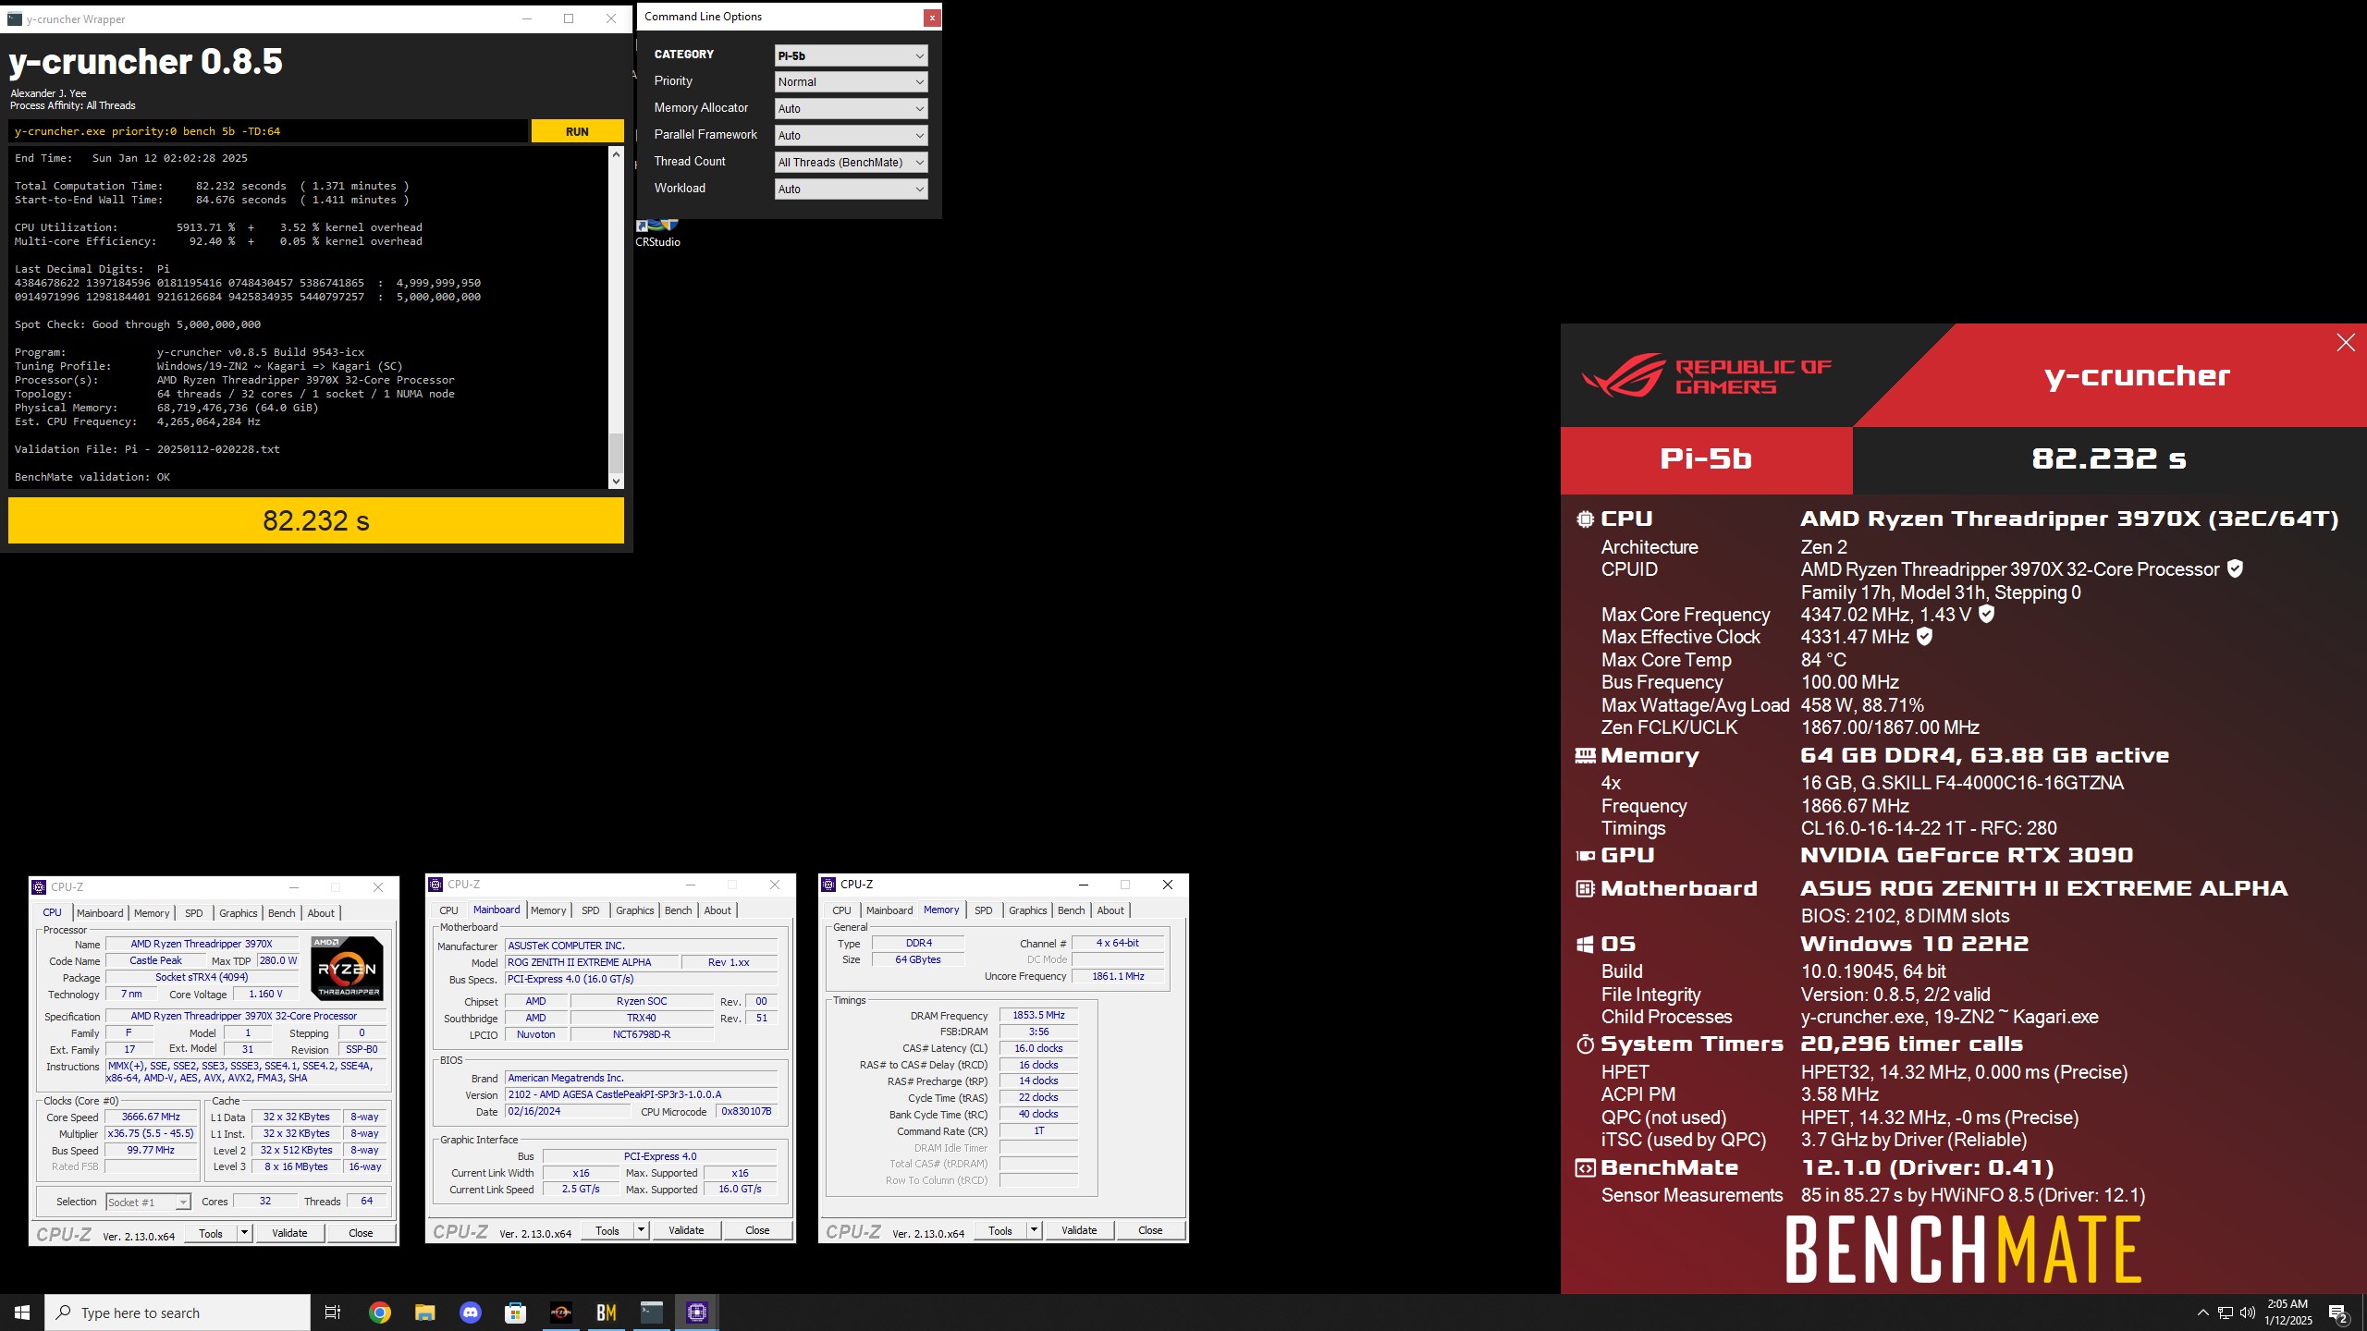Open the Memory Allocator dropdown
Screen dimensions: 2367x1331
tap(851, 109)
